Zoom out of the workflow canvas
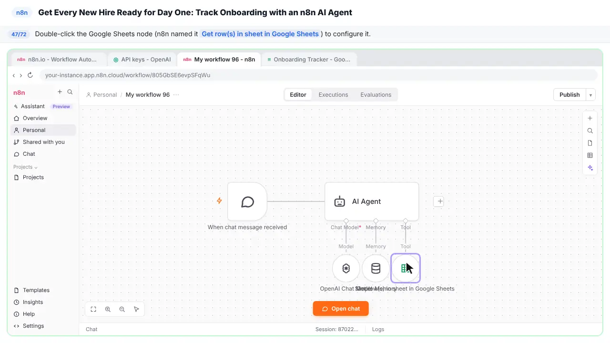Viewport: 610px width, 343px height. click(122, 309)
